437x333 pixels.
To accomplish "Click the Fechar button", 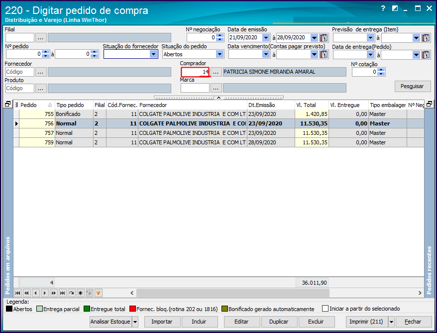I will coord(413,322).
